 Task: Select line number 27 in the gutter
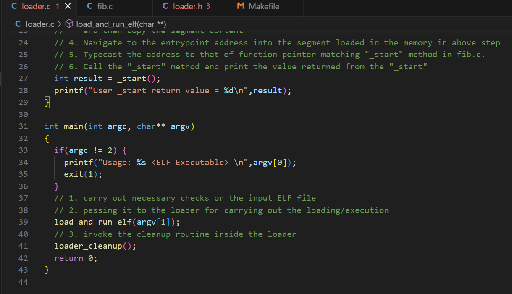(23, 78)
